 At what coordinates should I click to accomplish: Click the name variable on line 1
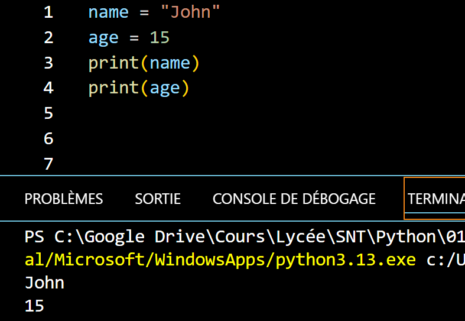(108, 12)
